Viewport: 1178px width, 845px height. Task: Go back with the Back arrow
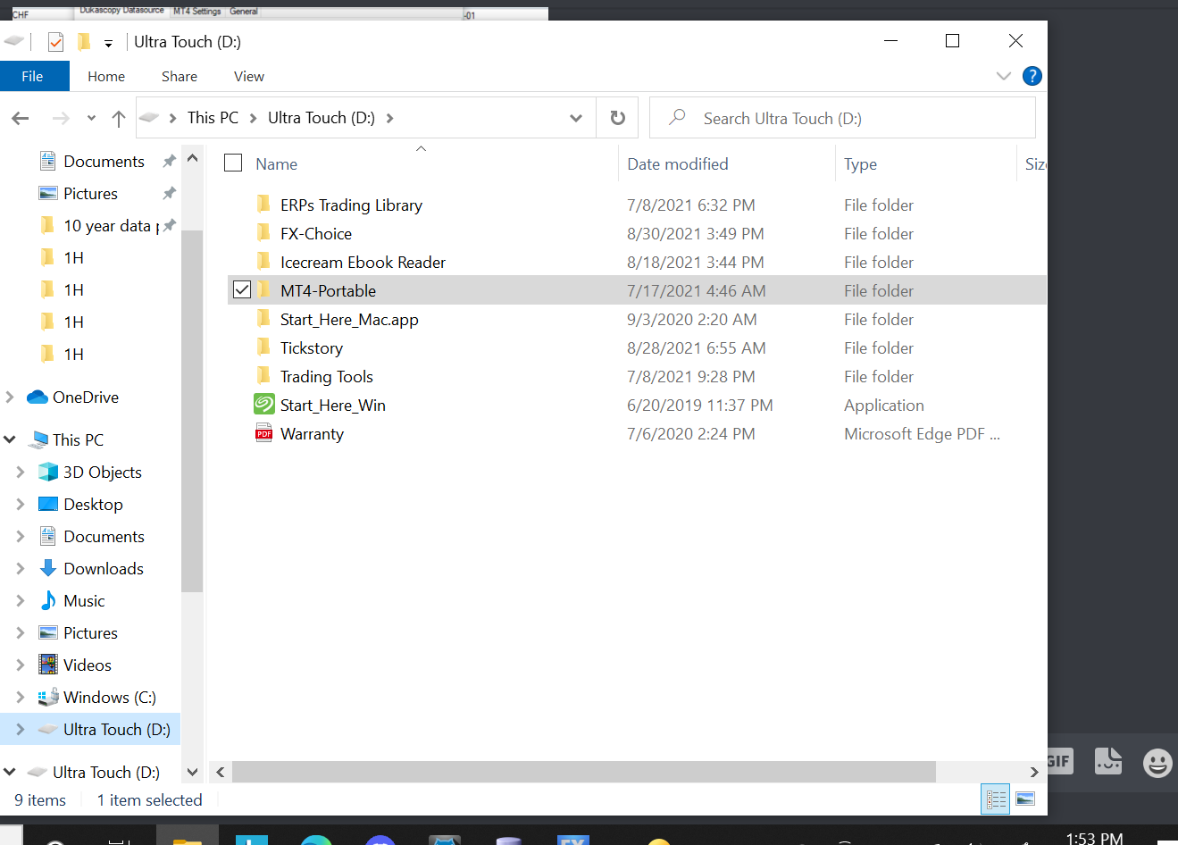tap(21, 118)
